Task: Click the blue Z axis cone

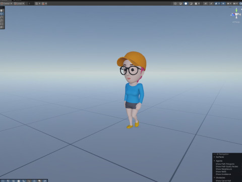Action: 233,15
